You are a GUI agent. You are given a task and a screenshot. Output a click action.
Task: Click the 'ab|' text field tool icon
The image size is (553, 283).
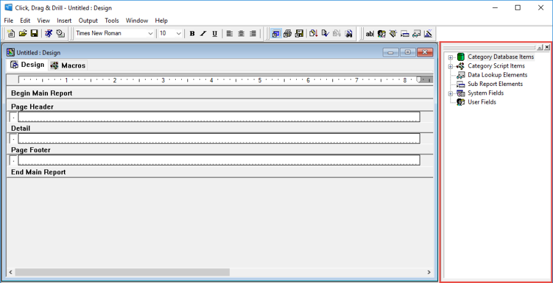coord(370,33)
